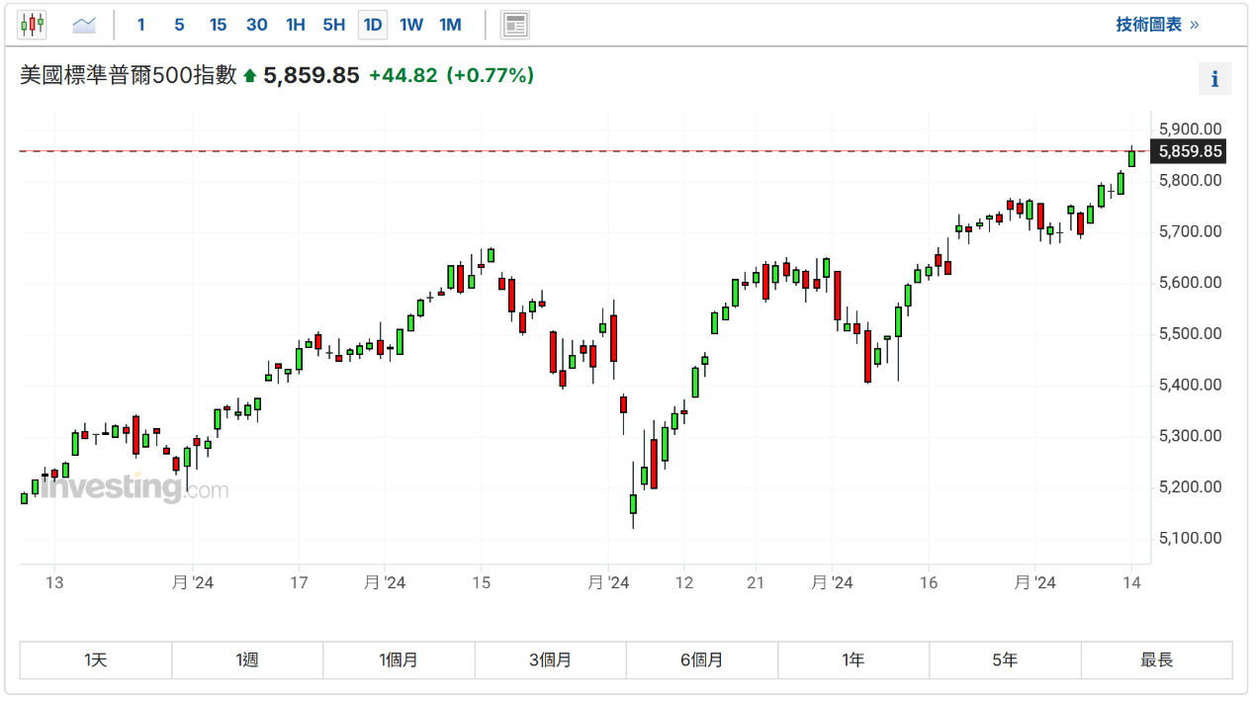
Task: Choose the 30 minute interval
Action: (256, 25)
